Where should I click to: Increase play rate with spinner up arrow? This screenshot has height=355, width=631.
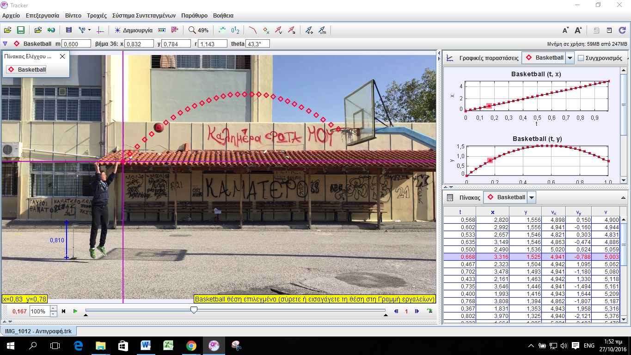[x=53, y=308]
